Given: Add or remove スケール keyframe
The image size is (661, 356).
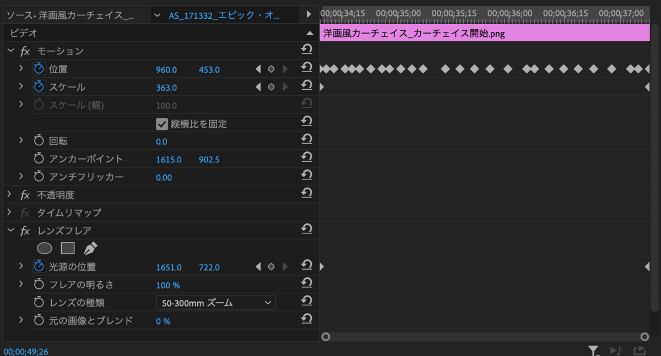Looking at the screenshot, I should 271,87.
